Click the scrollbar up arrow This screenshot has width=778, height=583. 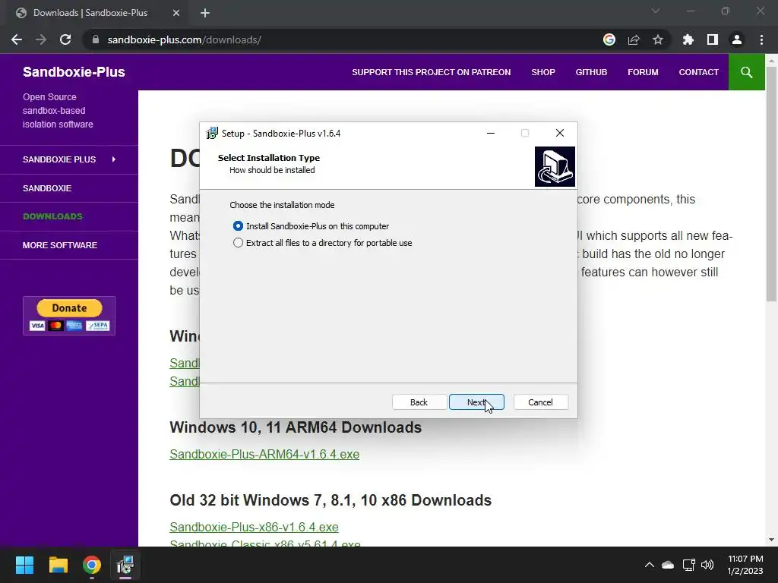point(771,60)
